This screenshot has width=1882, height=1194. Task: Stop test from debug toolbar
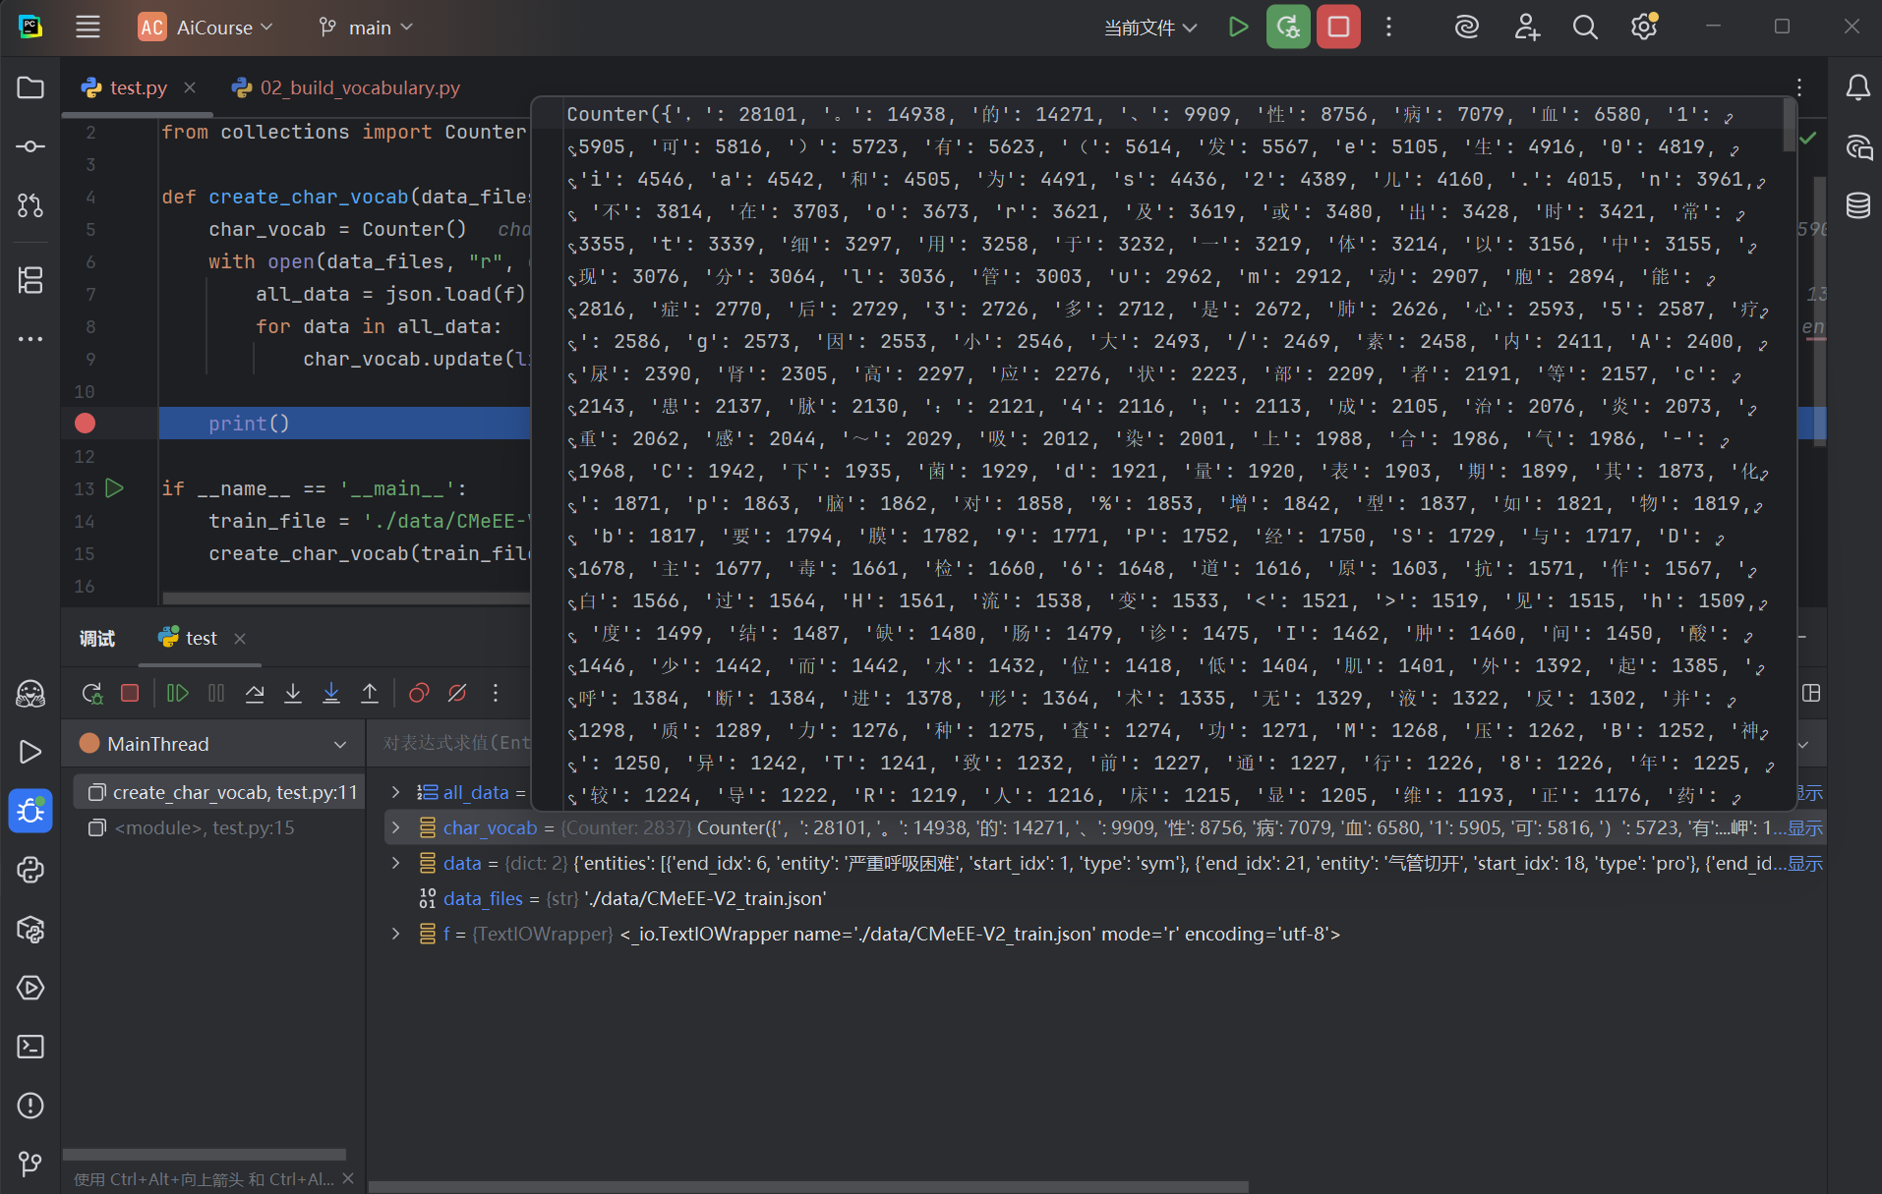point(130,694)
